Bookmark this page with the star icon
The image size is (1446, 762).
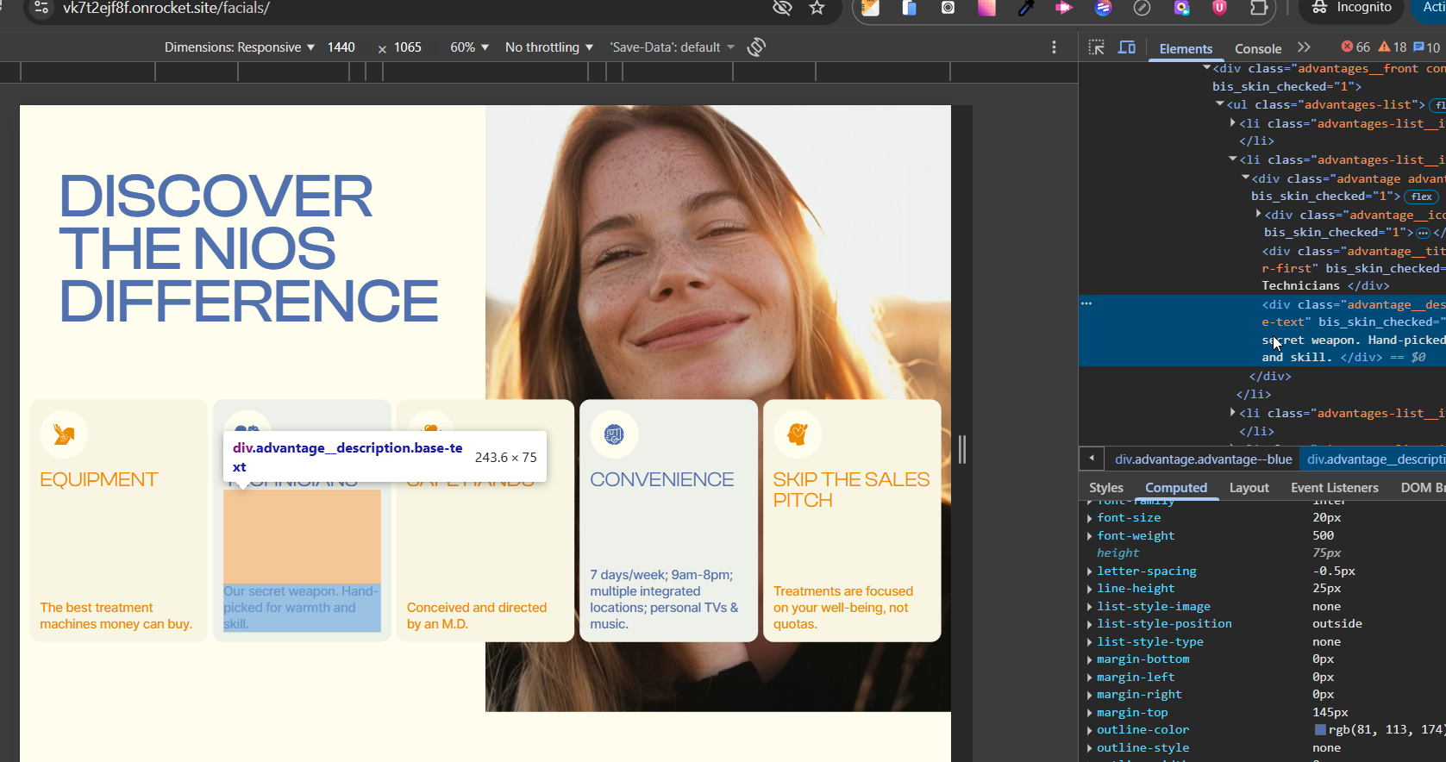click(817, 9)
